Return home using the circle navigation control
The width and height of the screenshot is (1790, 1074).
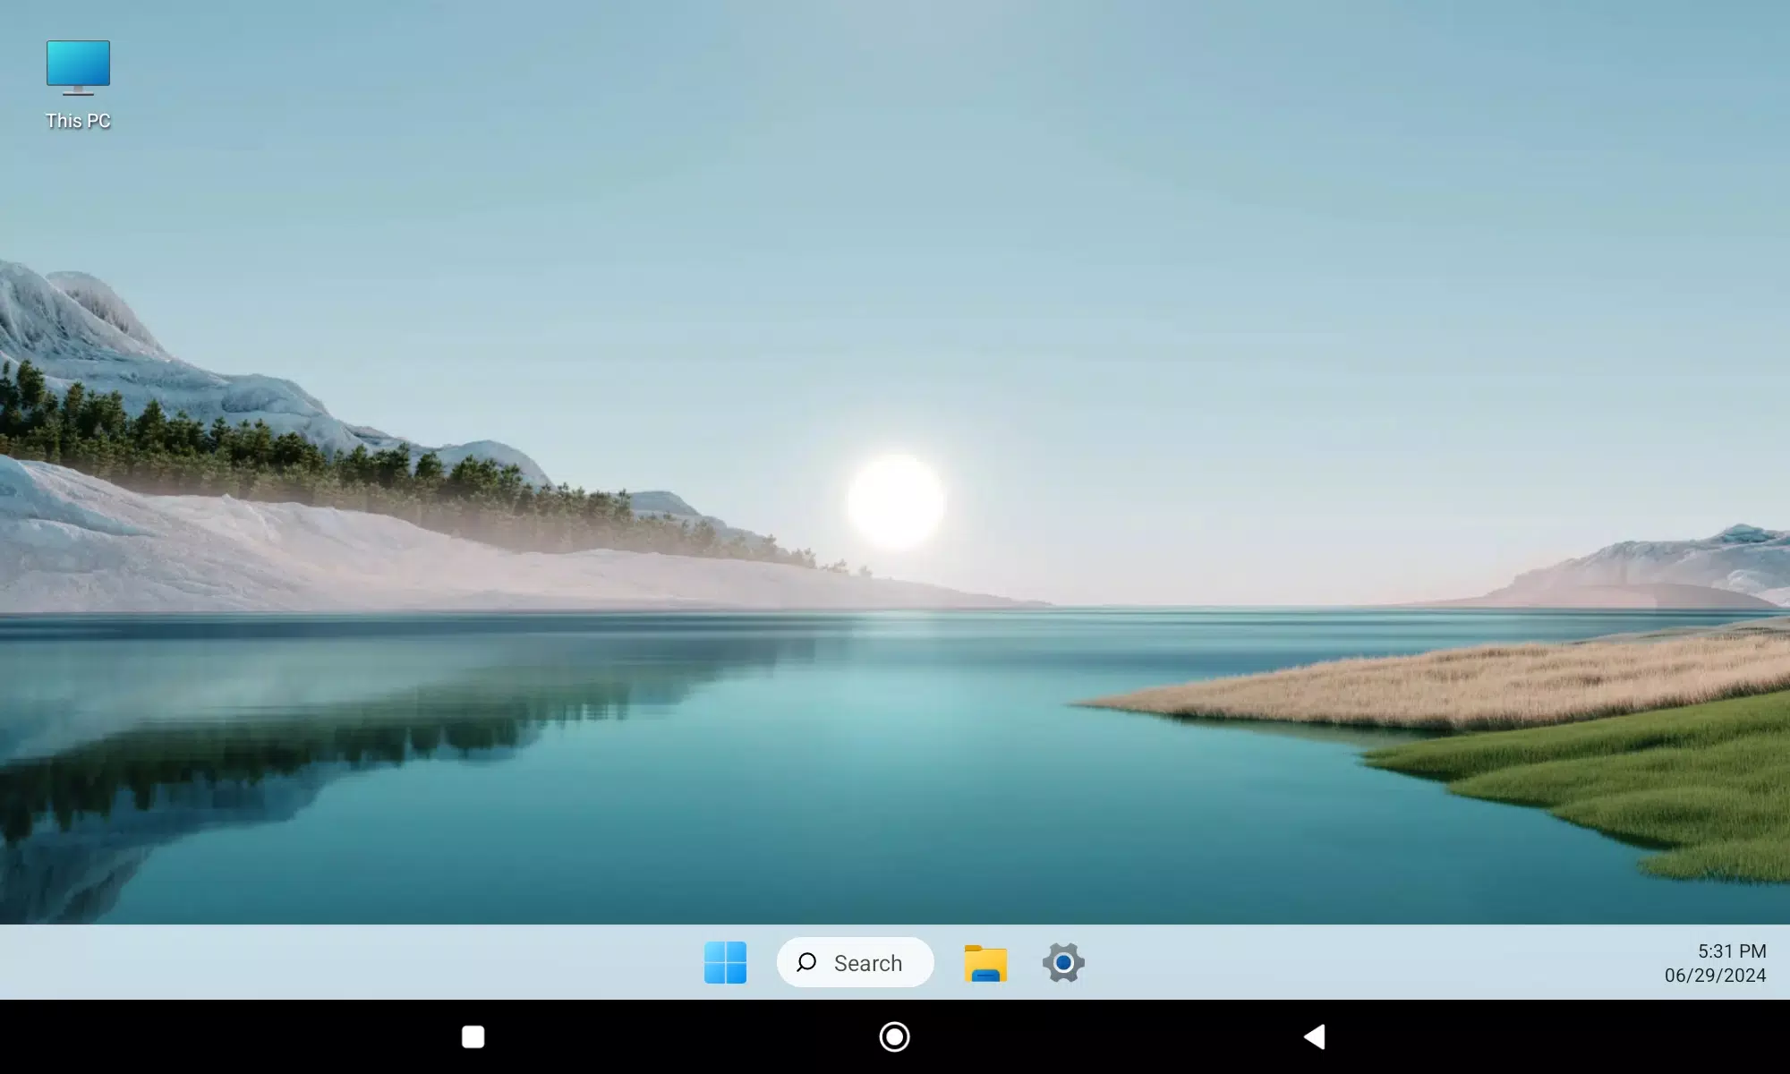[892, 1036]
